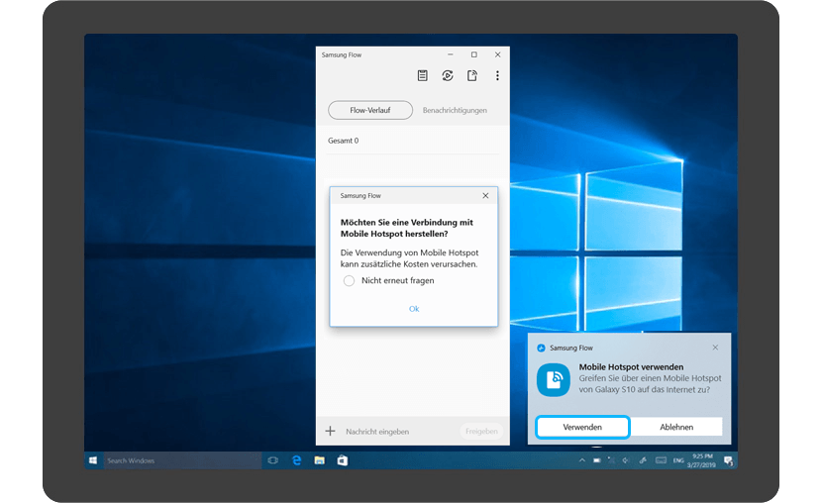Show hidden system tray icons
This screenshot has height=503, width=822.
click(582, 460)
